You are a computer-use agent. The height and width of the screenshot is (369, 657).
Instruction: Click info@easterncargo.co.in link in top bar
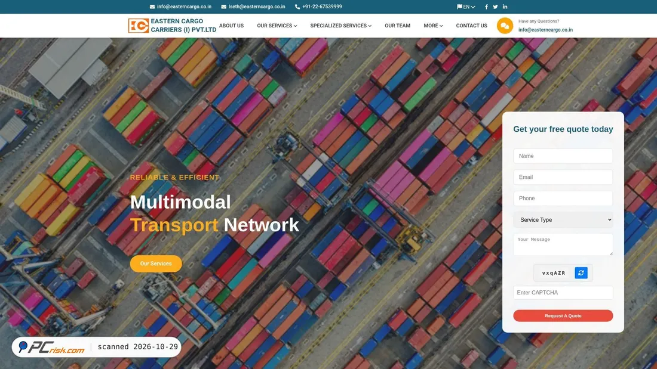(185, 7)
